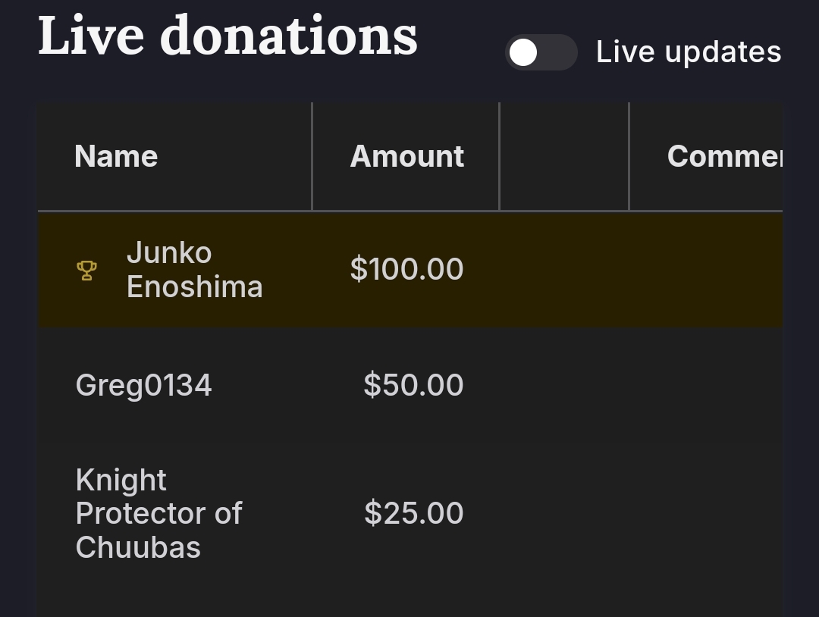Click the divider left of the Comment header
The width and height of the screenshot is (819, 617).
click(629, 156)
